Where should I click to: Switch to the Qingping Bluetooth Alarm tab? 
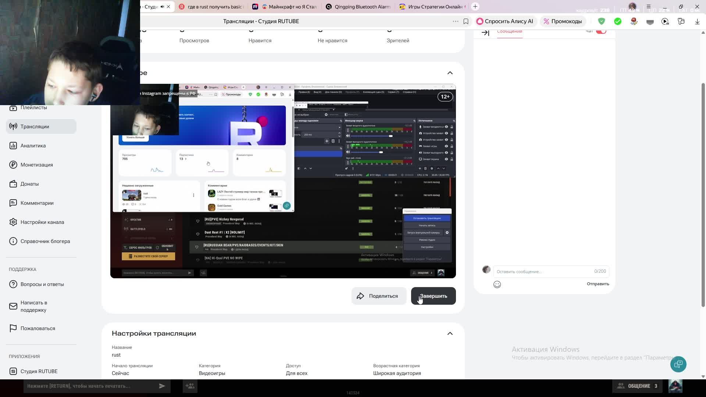point(359,7)
